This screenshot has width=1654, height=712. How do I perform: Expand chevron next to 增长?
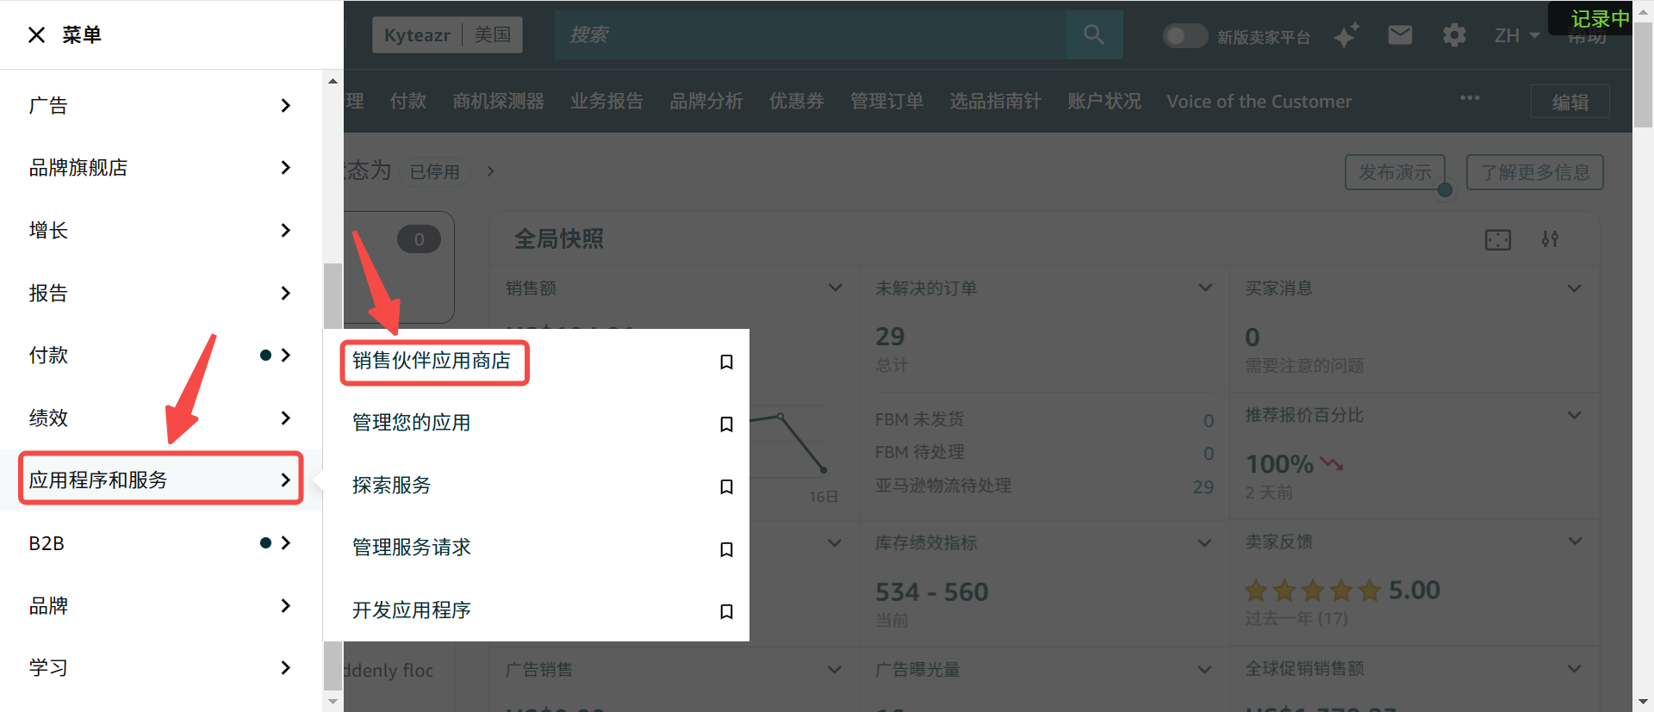(x=286, y=230)
